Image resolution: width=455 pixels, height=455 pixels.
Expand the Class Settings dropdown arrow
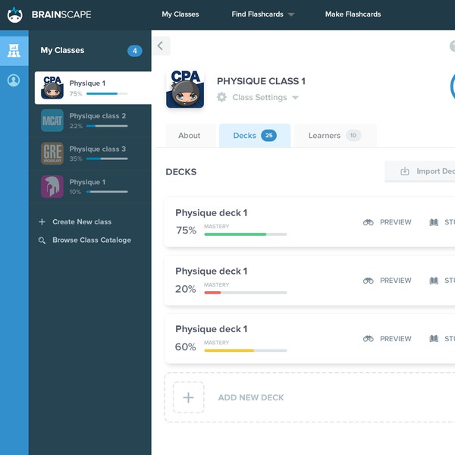click(295, 98)
